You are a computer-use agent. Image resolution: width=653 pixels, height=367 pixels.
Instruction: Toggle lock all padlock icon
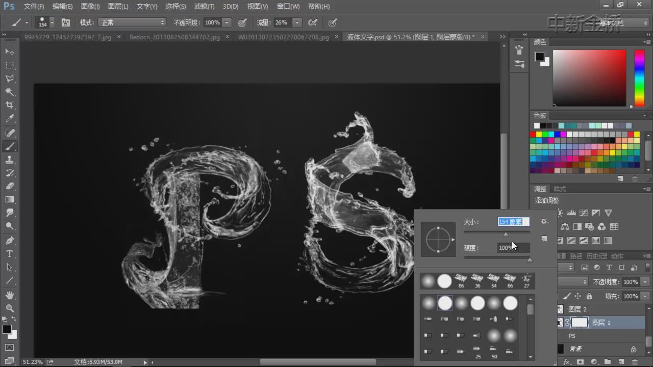[589, 296]
